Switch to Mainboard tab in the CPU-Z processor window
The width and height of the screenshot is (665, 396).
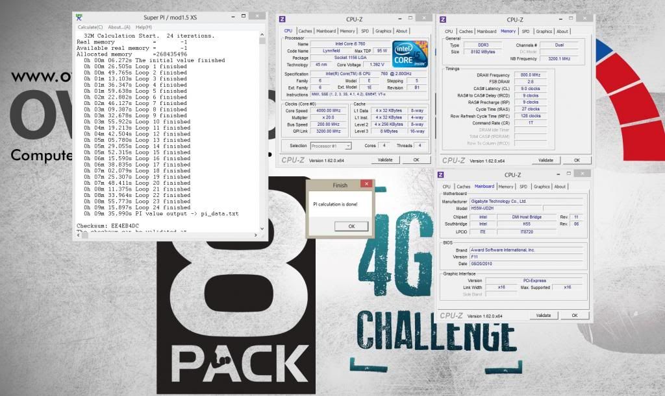[x=326, y=31]
